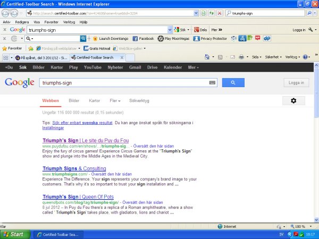Image resolution: width=319 pixels, height=239 pixels.
Task: Open Google Toolbar wrench settings icon
Action: (x=310, y=30)
